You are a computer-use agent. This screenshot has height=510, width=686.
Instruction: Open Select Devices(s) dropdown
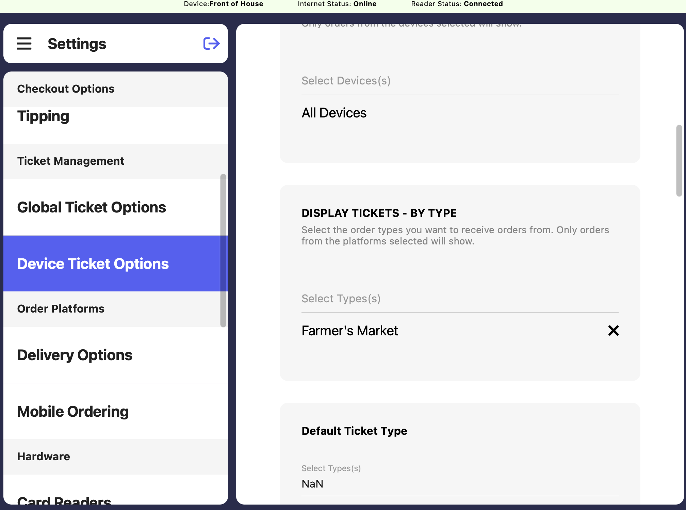pos(459,81)
